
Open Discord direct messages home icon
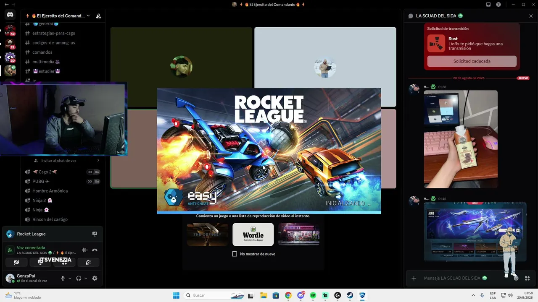10,15
